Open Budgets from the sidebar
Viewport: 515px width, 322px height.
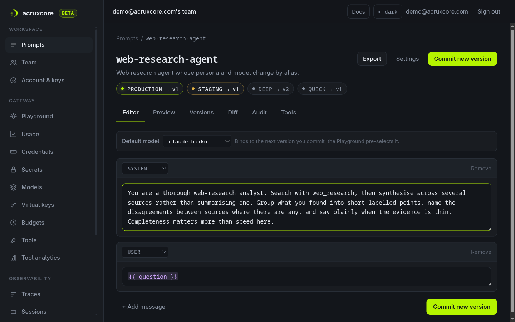[x=49, y=223]
